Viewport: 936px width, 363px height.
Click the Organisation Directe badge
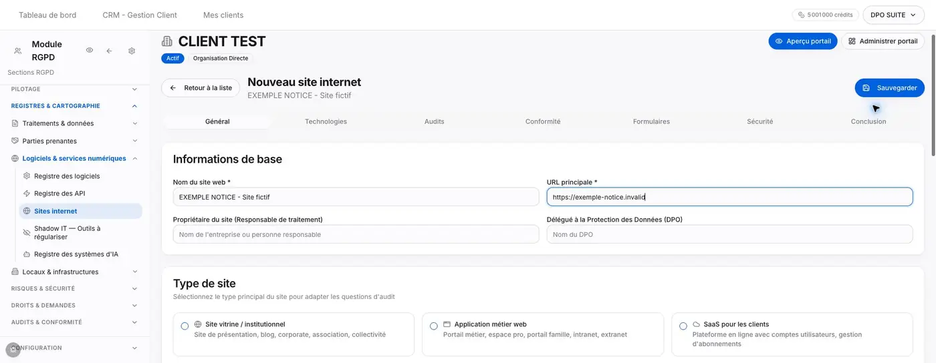[x=221, y=58]
